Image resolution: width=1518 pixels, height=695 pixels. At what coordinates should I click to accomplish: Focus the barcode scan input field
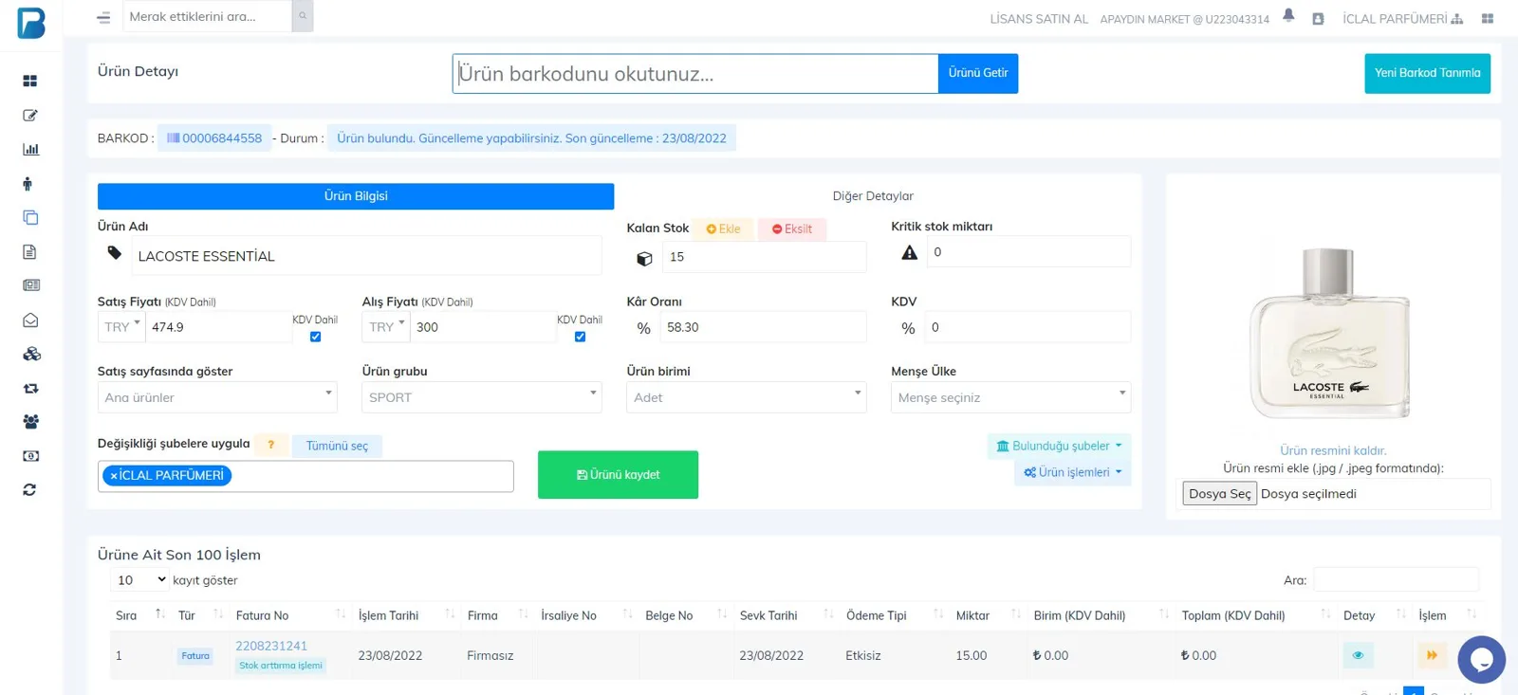695,74
